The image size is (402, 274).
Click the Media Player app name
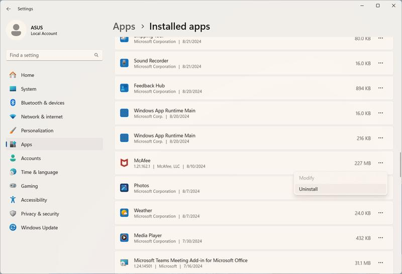(148, 235)
